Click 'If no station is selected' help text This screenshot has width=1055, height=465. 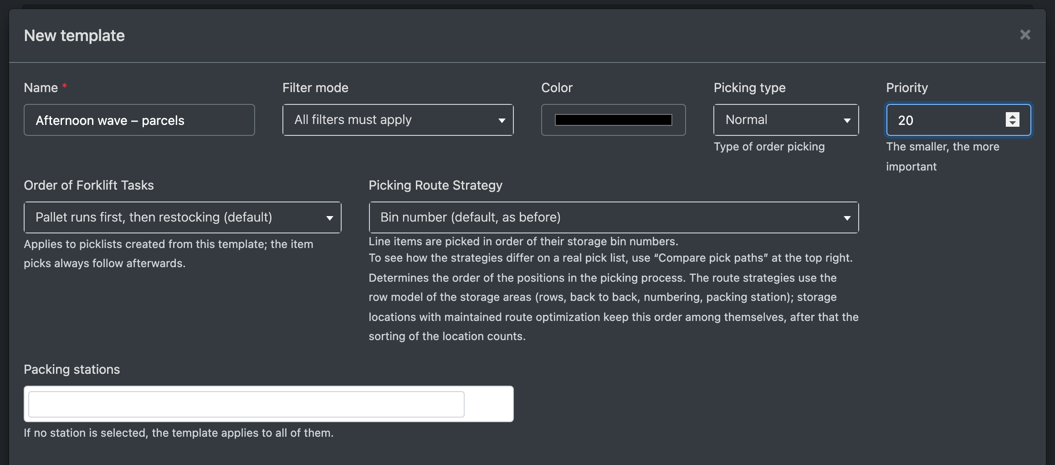[x=179, y=433]
